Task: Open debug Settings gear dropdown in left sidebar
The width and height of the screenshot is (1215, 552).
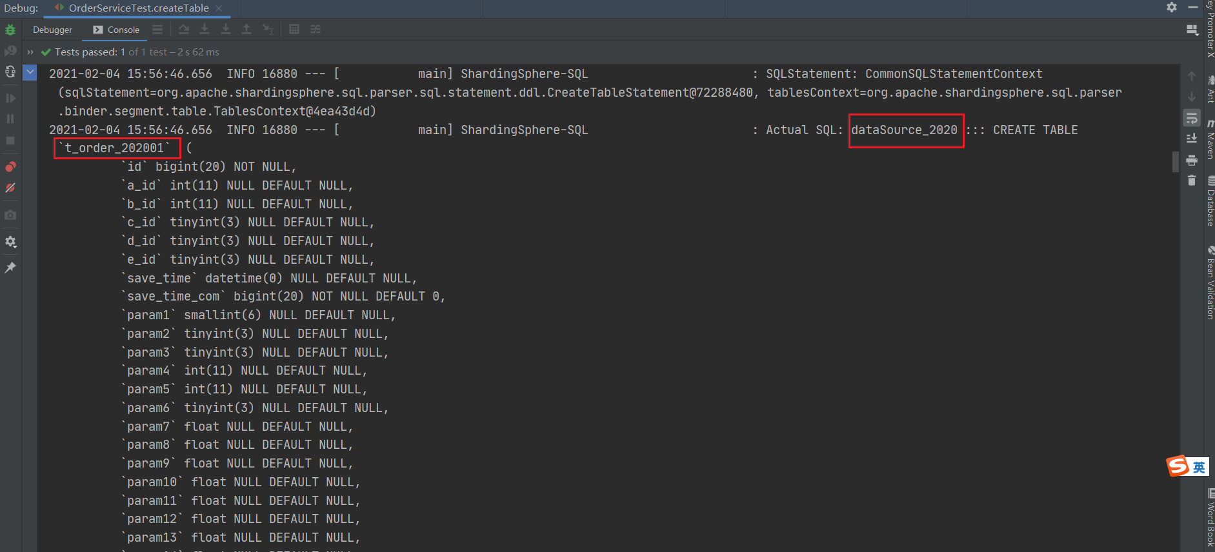Action: click(10, 242)
